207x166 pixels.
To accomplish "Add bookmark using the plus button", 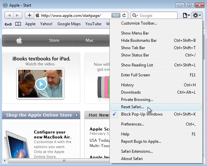I will pyautogui.click(x=30, y=16).
